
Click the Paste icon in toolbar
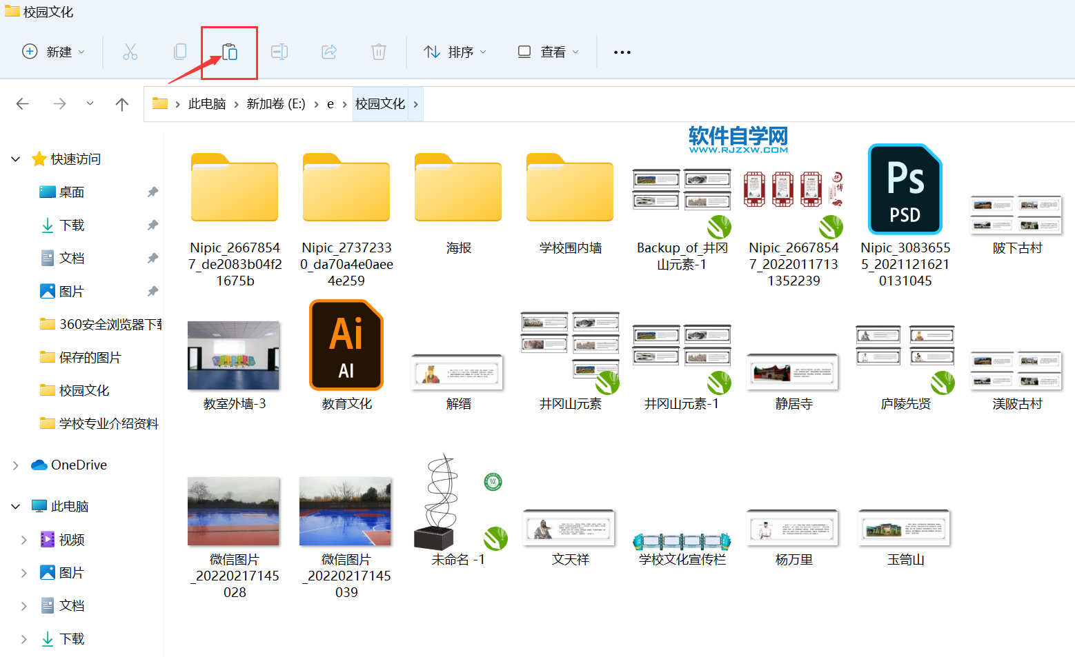click(230, 52)
